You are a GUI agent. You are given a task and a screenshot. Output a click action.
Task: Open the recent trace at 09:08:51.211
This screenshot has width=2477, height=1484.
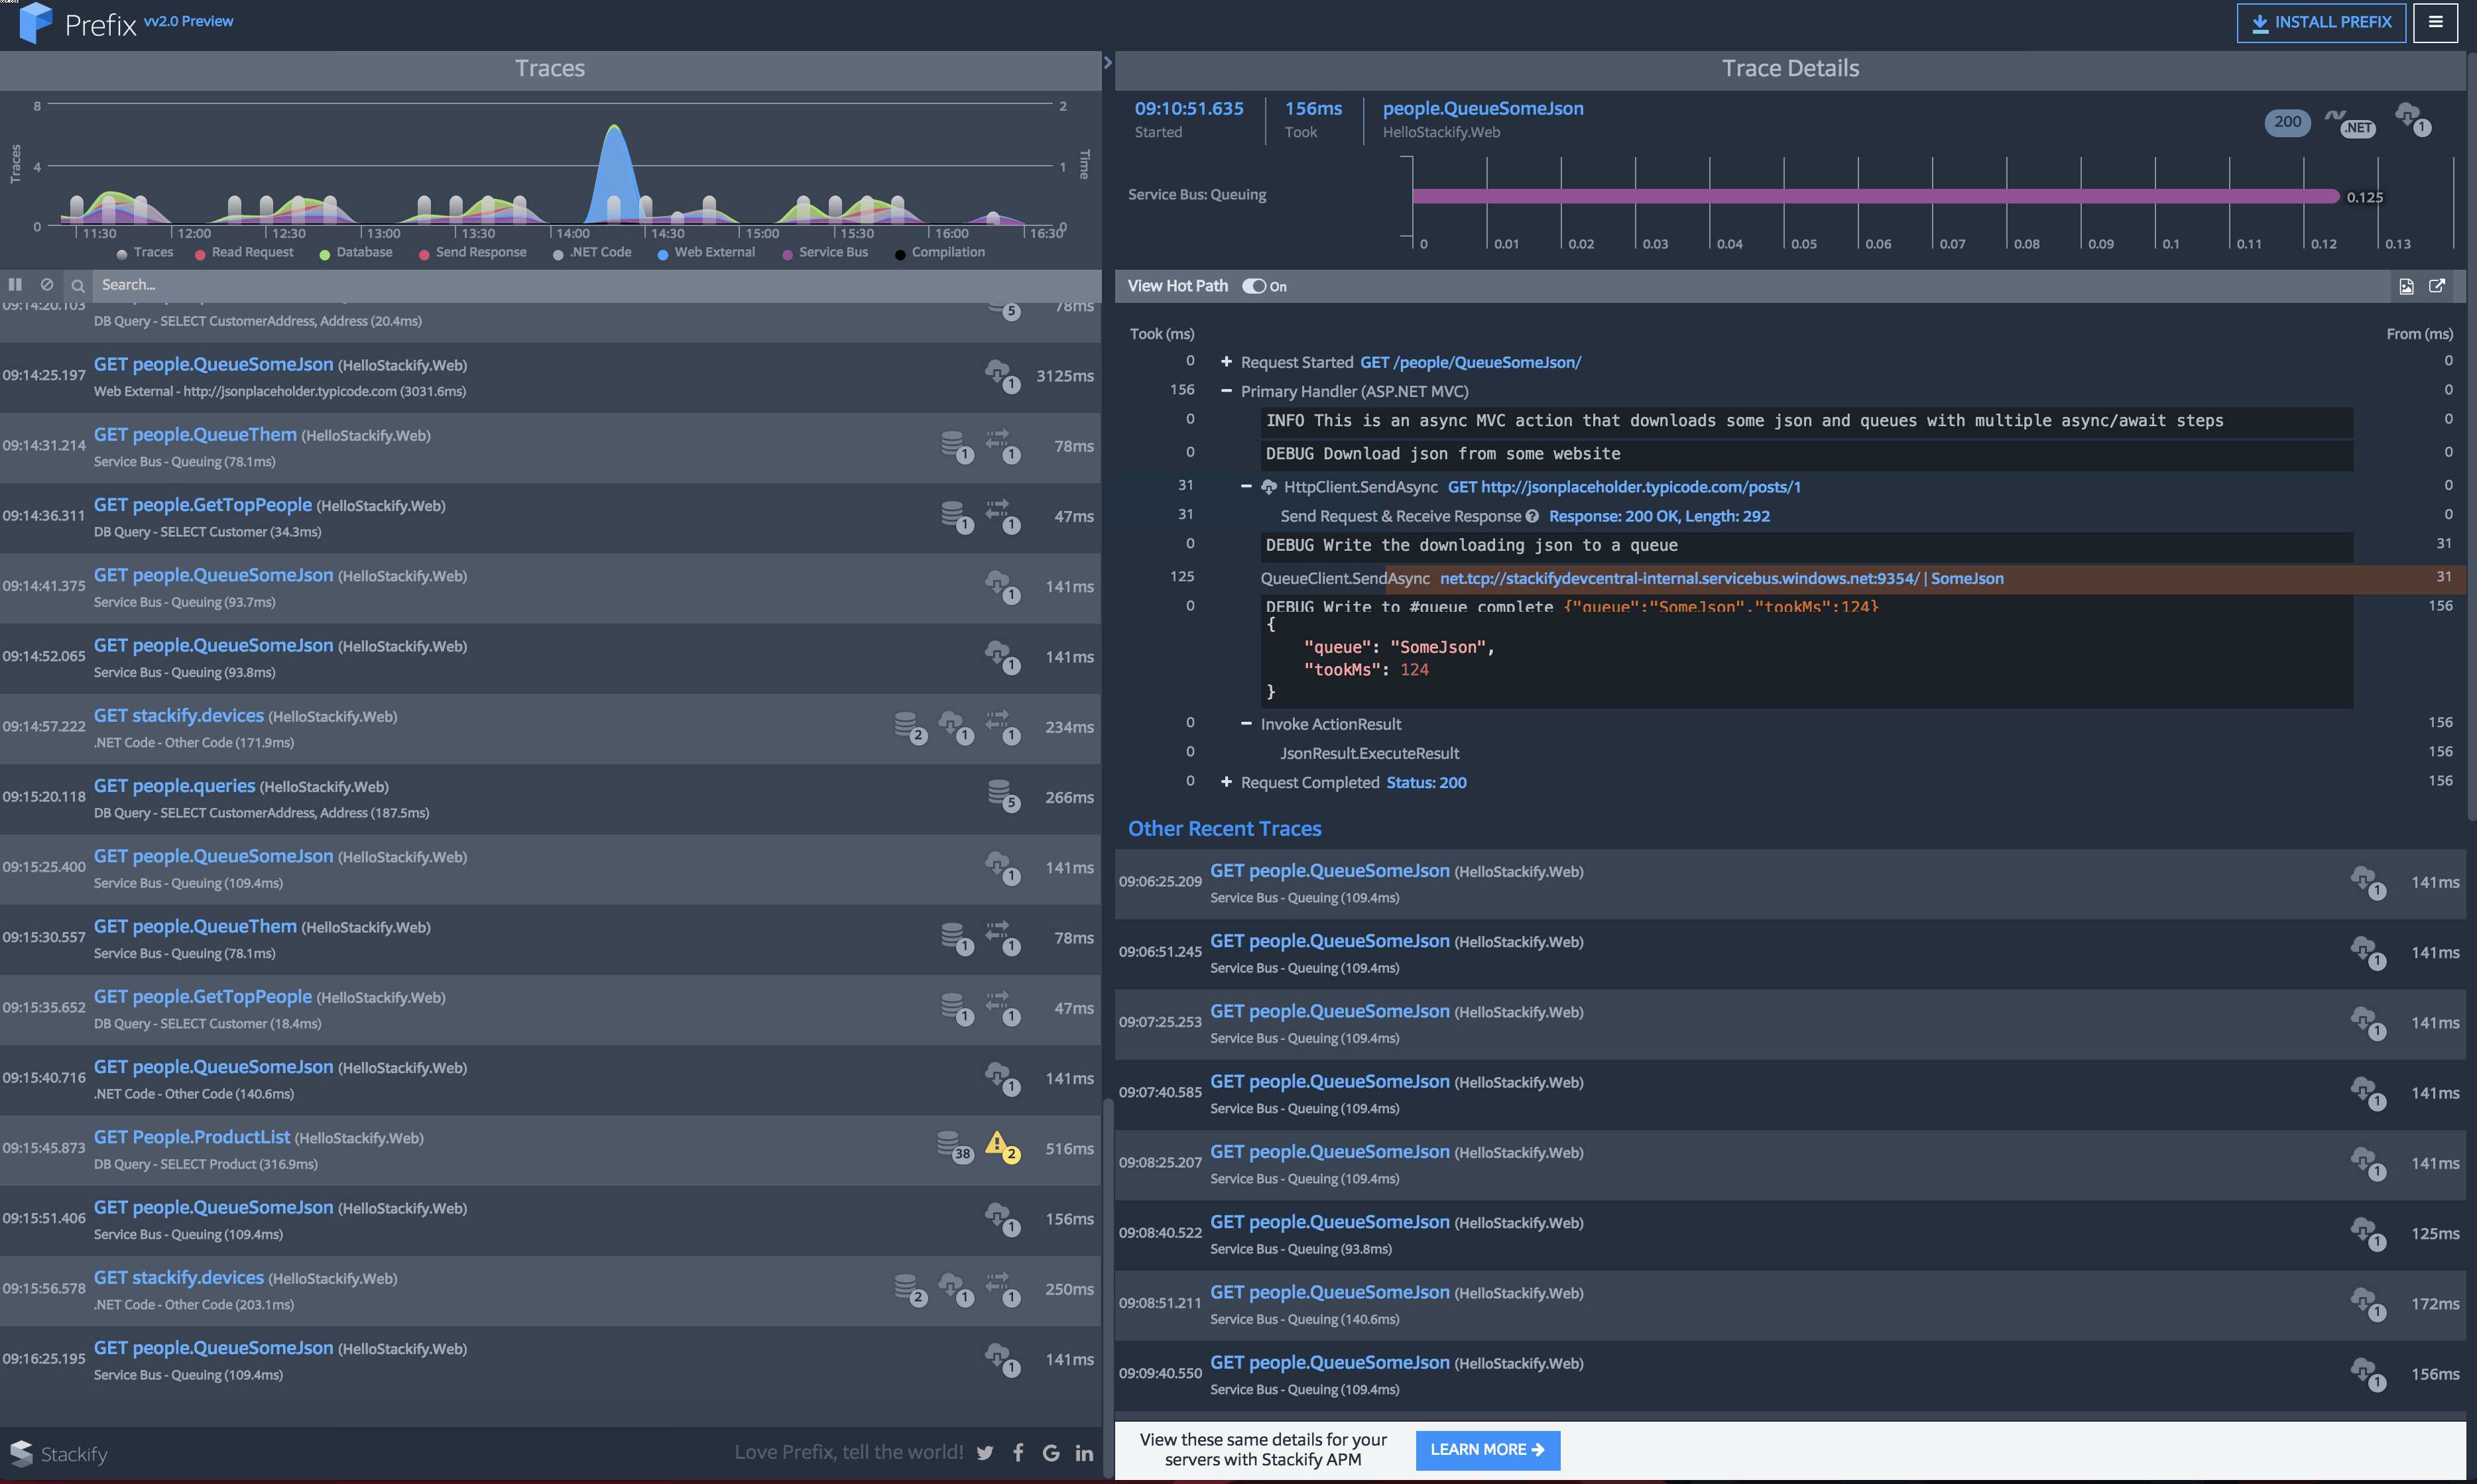[x=1790, y=1305]
